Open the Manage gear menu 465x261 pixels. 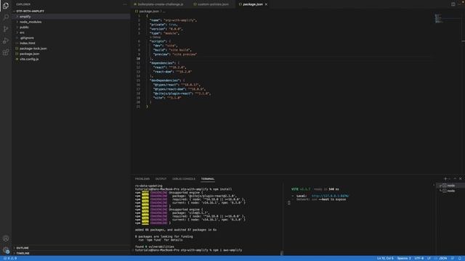6,250
